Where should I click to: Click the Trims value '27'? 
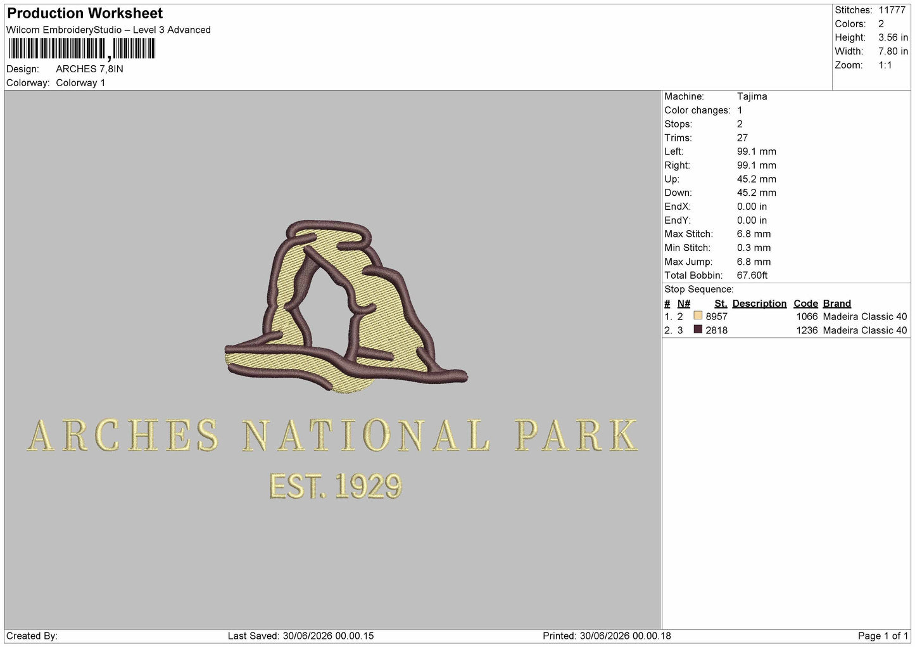tap(742, 138)
